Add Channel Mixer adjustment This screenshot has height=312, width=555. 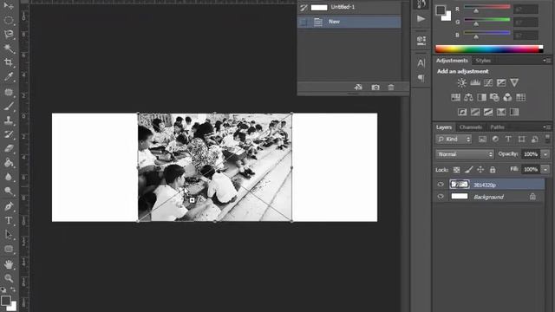coord(507,97)
